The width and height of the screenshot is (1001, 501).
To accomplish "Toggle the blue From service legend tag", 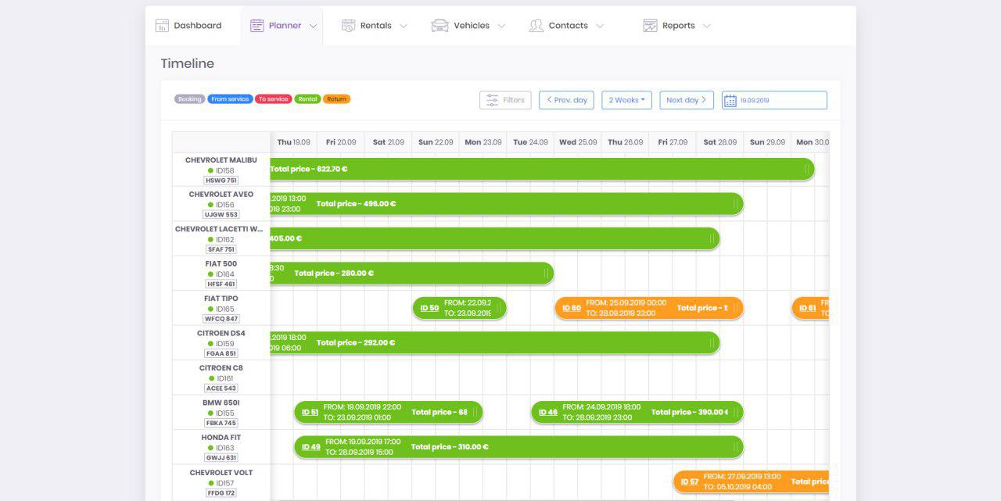I will pos(229,99).
